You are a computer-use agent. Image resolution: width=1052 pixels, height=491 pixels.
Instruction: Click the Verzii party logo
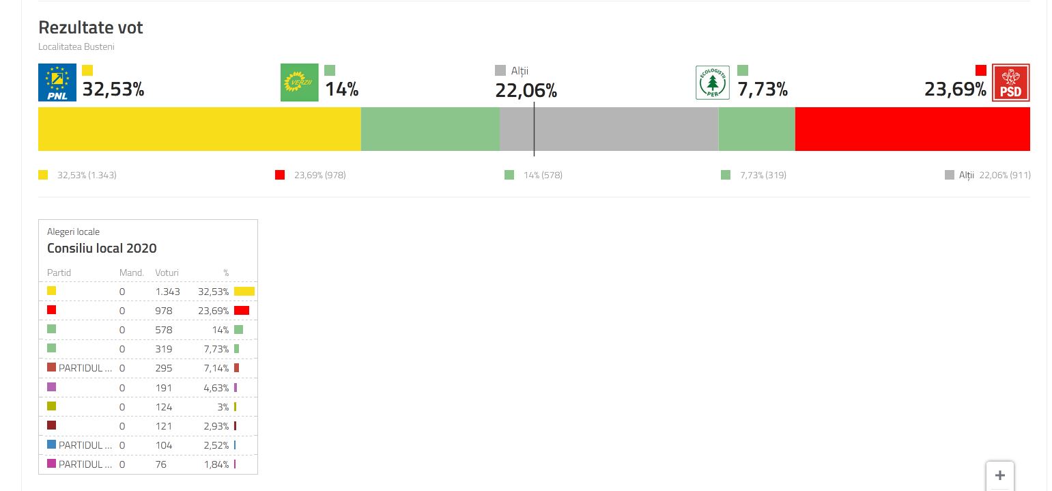coord(300,83)
